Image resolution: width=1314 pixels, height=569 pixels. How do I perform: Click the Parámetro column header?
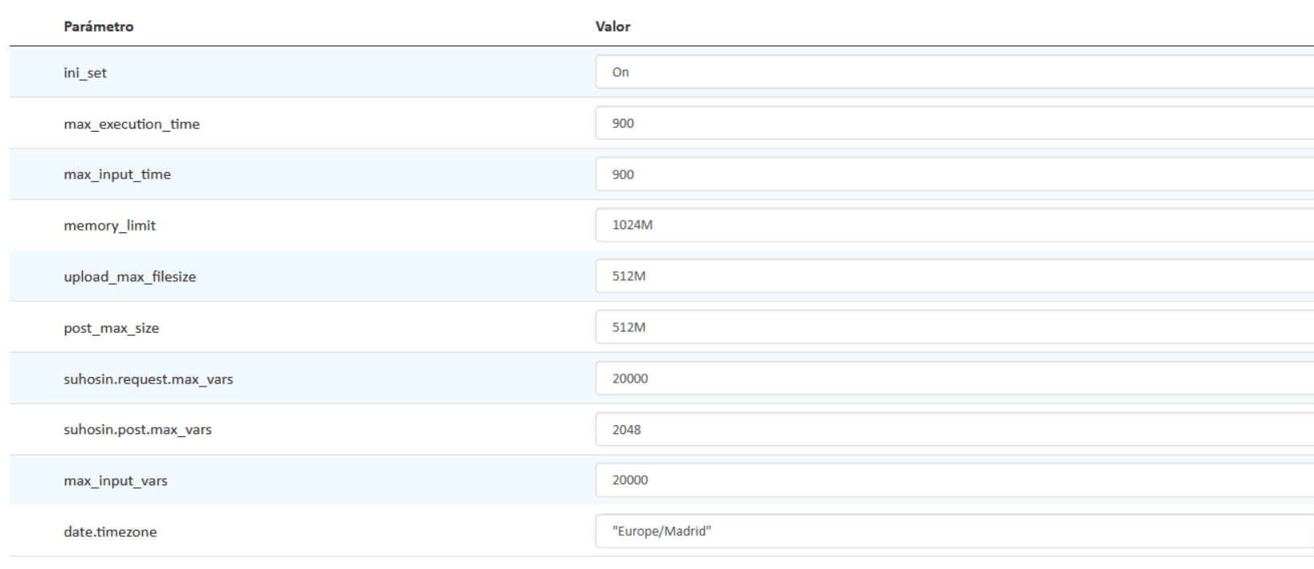(99, 27)
